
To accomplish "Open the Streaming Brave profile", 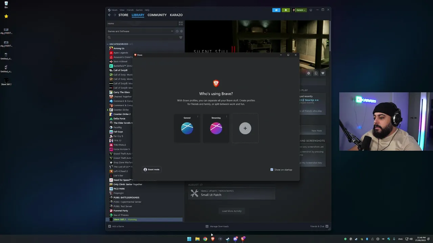I will coord(216,128).
